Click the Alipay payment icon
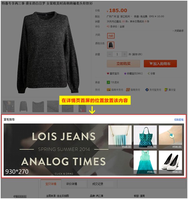Image resolution: width=188 pixels, height=199 pixels. click(147, 90)
